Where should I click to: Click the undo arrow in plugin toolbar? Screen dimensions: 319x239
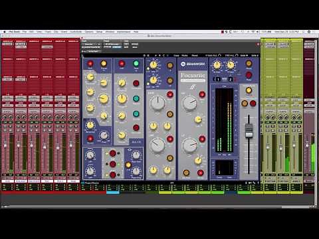[x=144, y=55]
